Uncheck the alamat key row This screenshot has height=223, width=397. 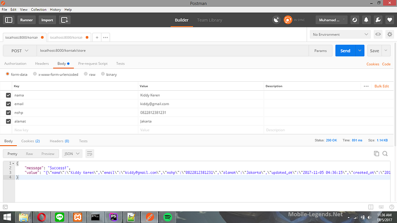click(8, 121)
